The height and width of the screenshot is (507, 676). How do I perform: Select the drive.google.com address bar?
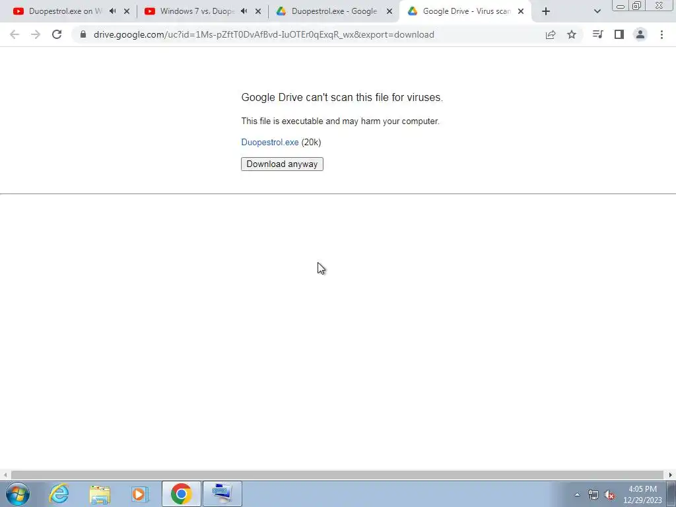click(264, 34)
